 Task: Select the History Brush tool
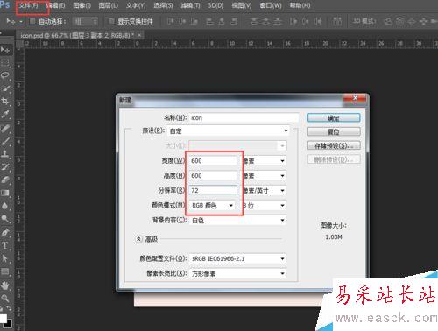(x=5, y=167)
